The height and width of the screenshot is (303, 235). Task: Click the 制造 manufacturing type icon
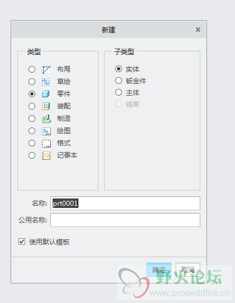tap(46, 119)
